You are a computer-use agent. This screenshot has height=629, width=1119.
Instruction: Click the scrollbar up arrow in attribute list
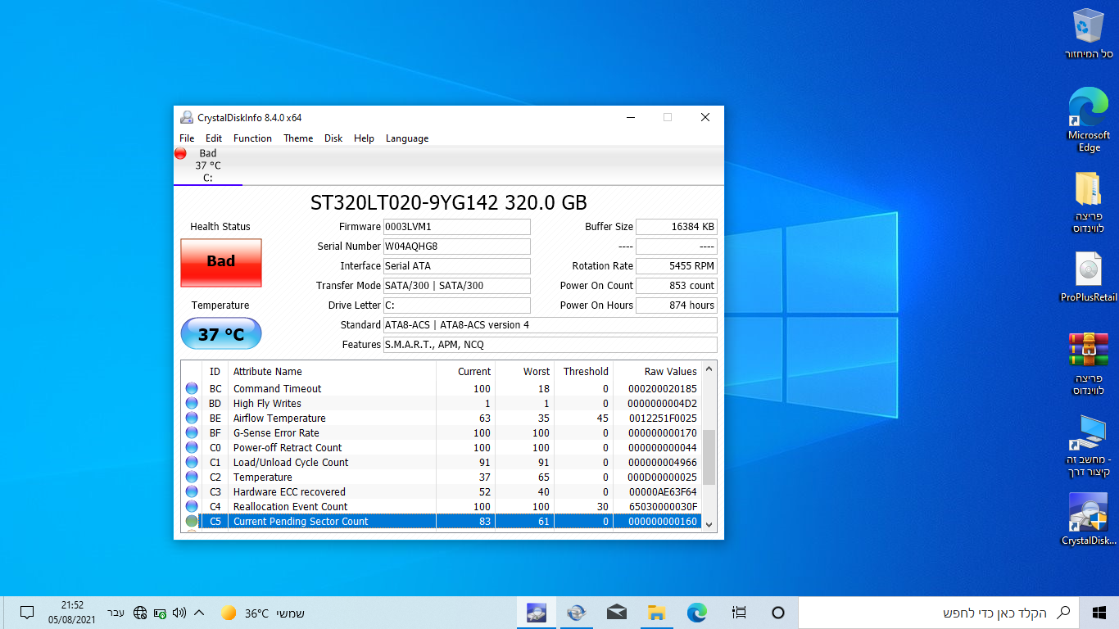[x=709, y=369]
